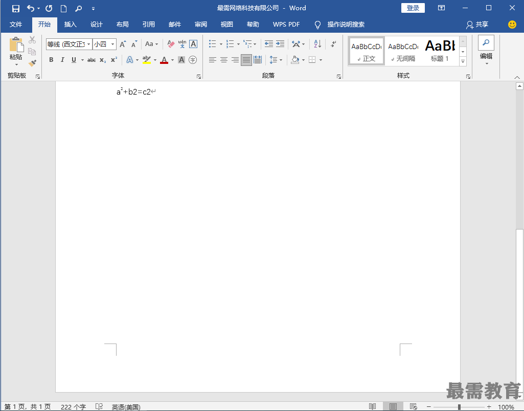Switch to the 设计 (Design) tab

tap(97, 25)
